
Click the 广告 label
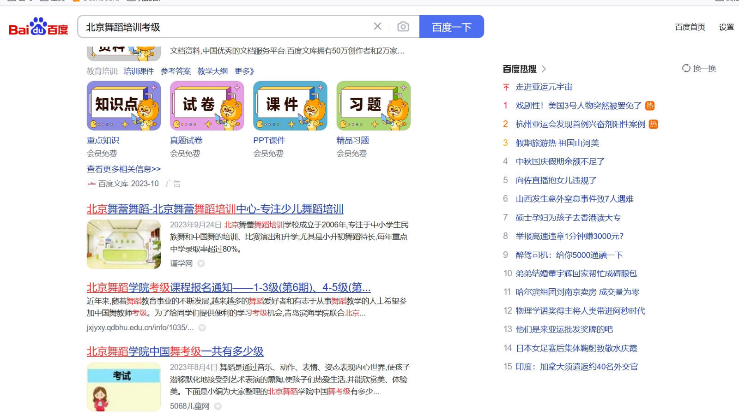click(173, 184)
